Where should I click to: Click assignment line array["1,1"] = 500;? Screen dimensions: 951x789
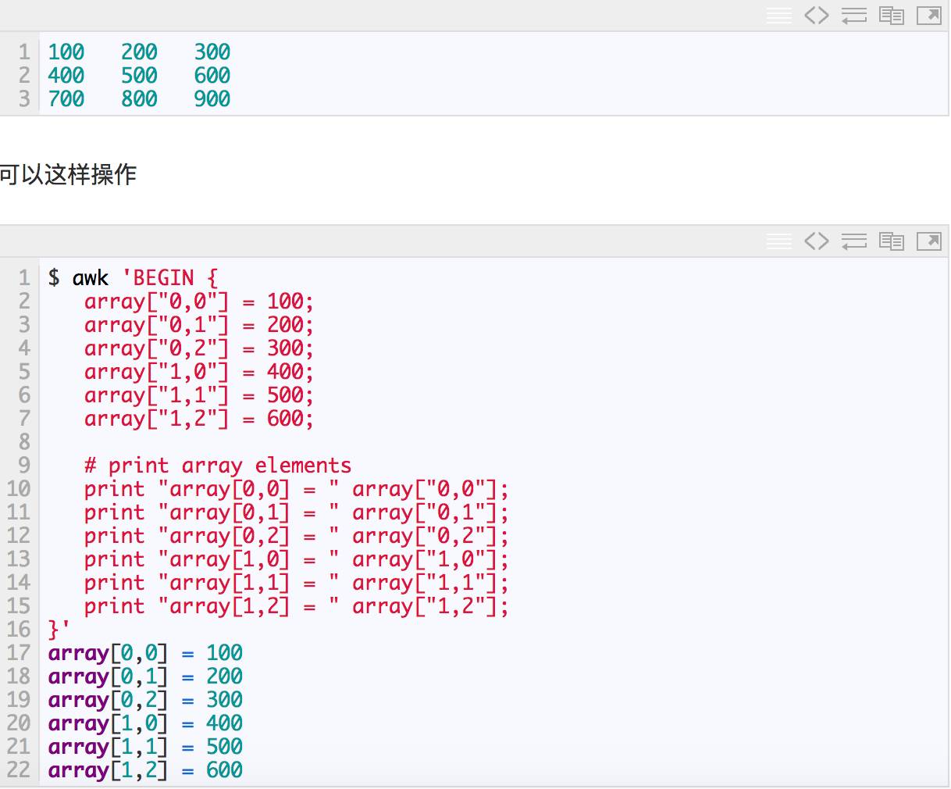point(199,395)
